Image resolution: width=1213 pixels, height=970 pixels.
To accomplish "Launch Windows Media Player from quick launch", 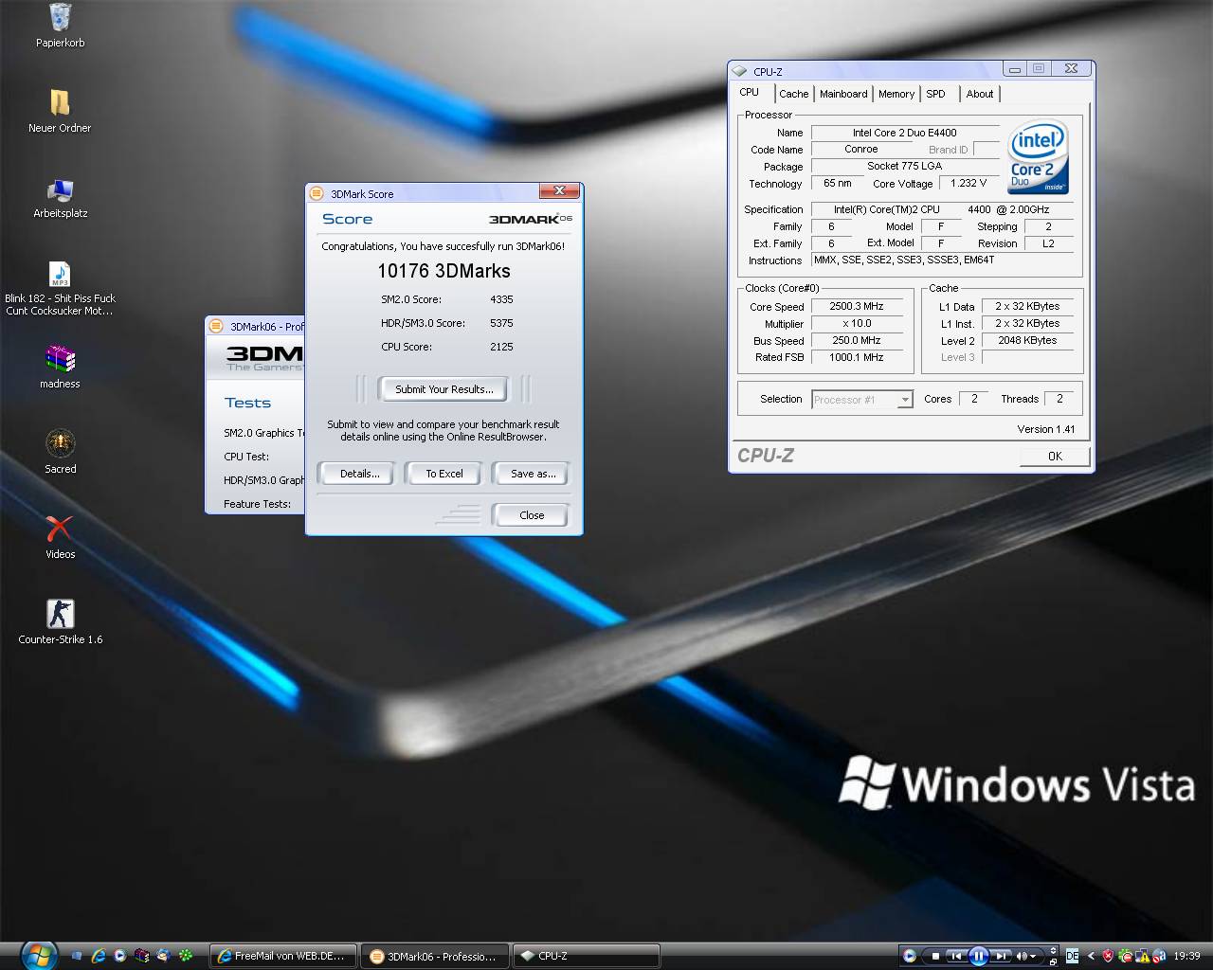I will tap(120, 956).
